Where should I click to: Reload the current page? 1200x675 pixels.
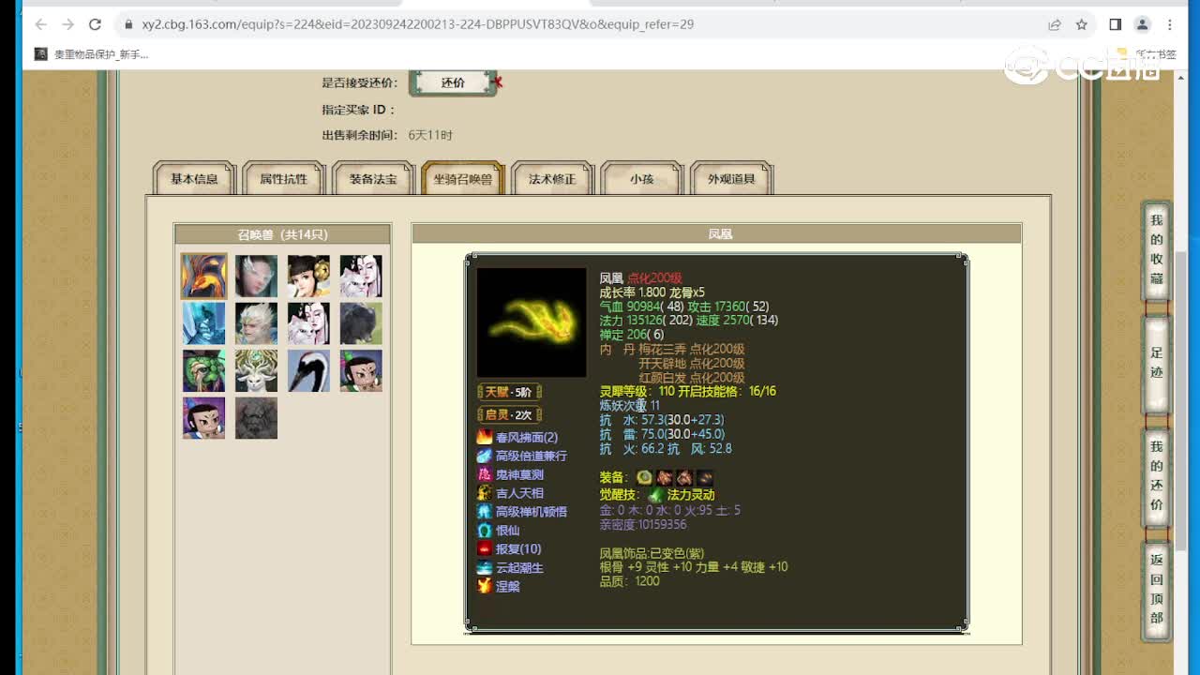pyautogui.click(x=95, y=24)
